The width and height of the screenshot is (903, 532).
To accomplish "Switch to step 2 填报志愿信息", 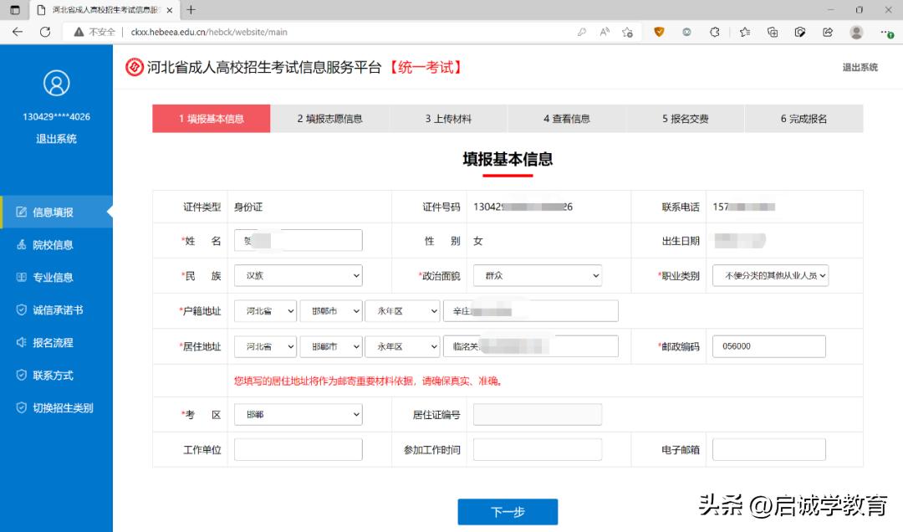I will tap(329, 118).
